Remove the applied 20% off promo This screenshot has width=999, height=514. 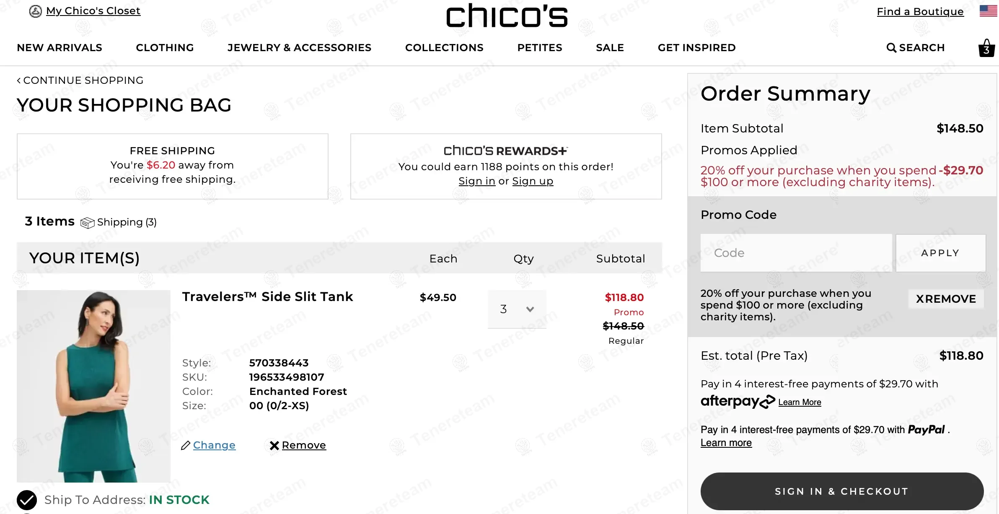tap(946, 299)
